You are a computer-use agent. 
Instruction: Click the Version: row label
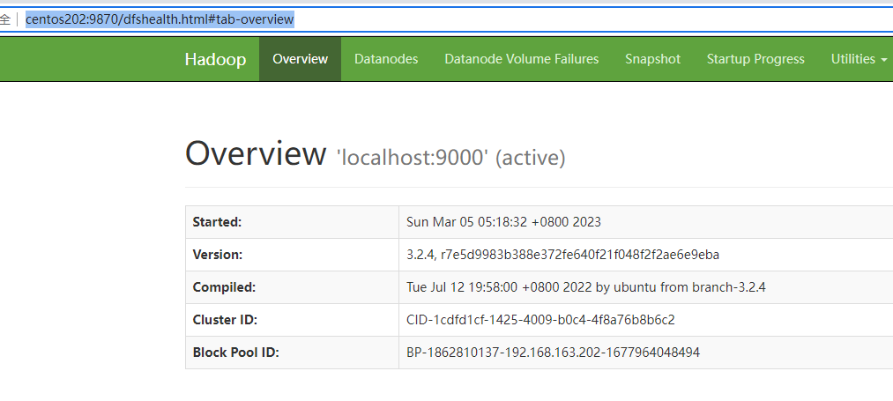(218, 255)
